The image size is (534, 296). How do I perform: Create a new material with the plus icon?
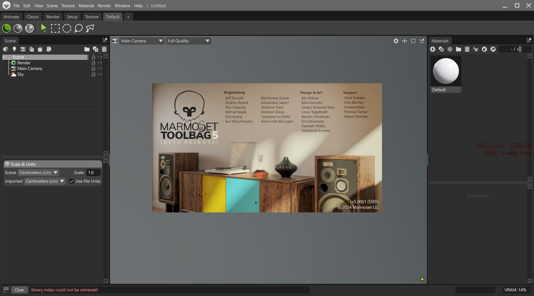[433, 49]
